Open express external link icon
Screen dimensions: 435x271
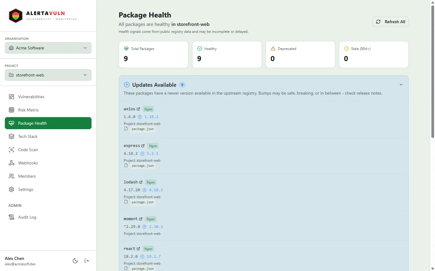pos(143,146)
